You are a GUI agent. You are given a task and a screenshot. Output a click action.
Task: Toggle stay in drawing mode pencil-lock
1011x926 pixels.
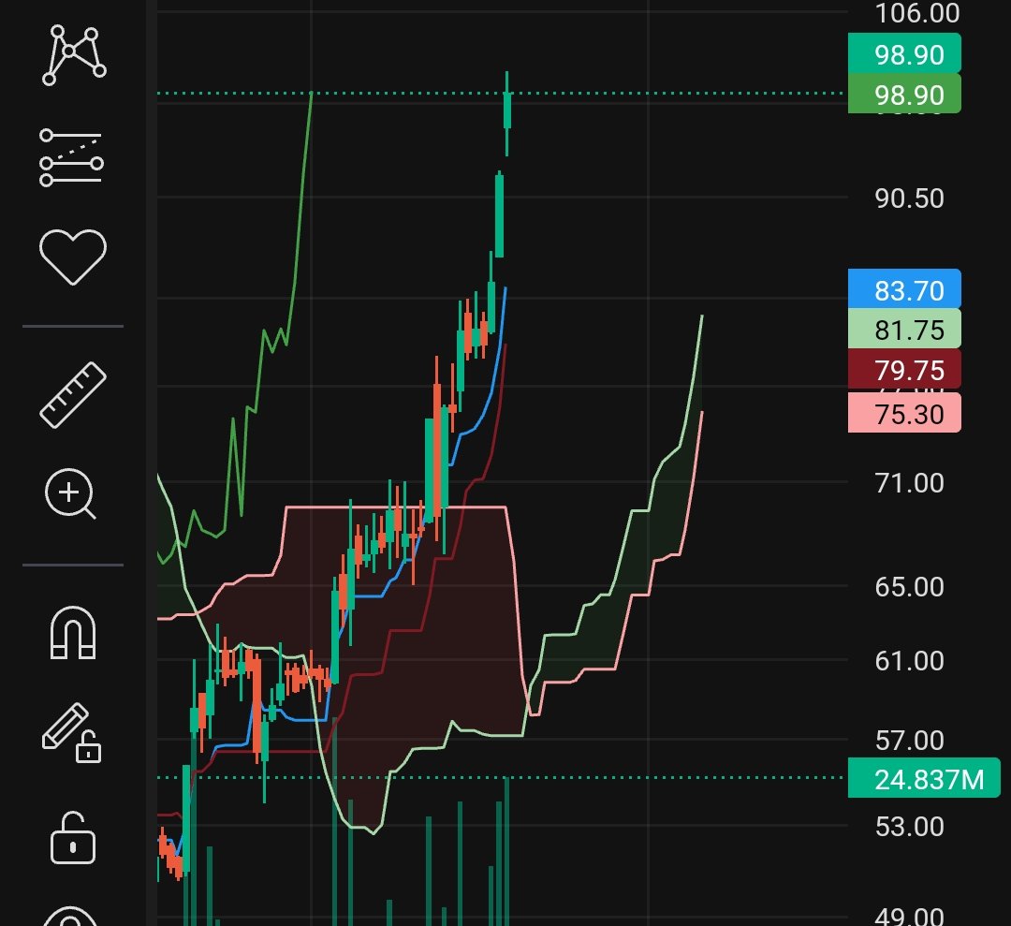pos(71,733)
